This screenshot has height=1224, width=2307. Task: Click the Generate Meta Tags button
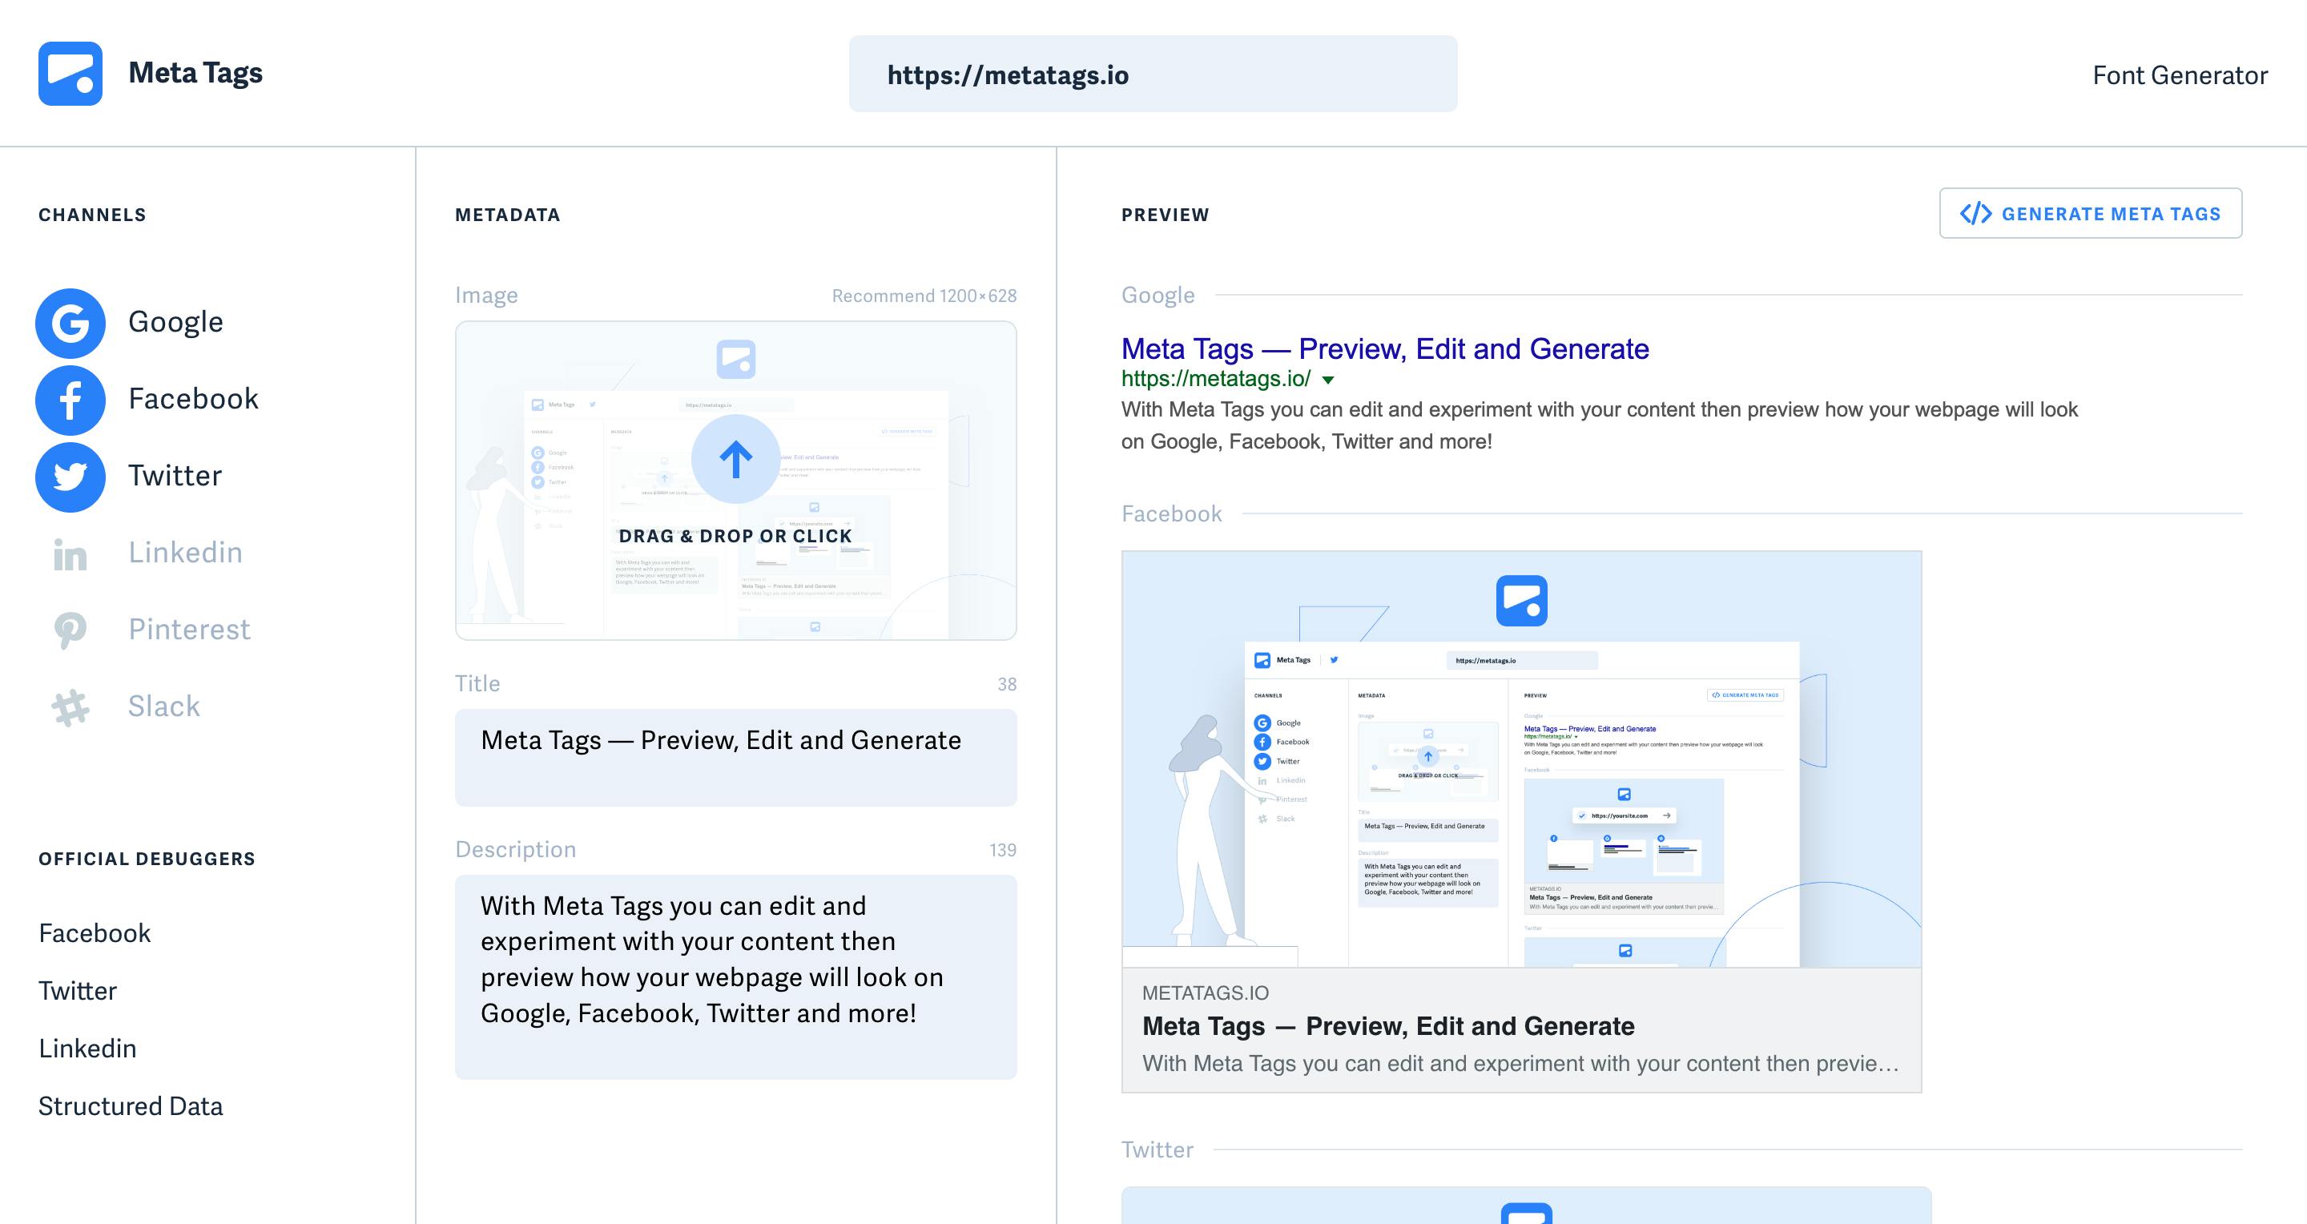tap(2090, 213)
